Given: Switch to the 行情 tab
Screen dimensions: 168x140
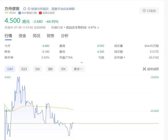Looking at the screenshot, I should (x=8, y=36).
